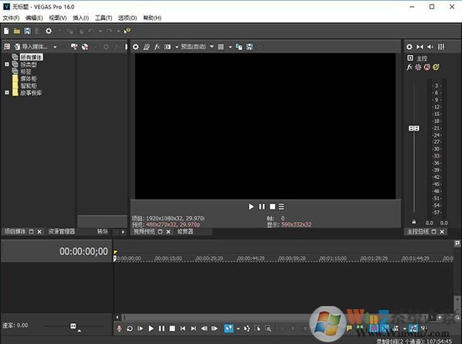The image size is (462, 344).
Task: Toggle loop playback on the timeline transport
Action: tap(130, 328)
